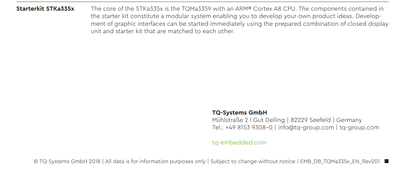
Task: Open the tq-embedded.com green link
Action: (x=239, y=142)
